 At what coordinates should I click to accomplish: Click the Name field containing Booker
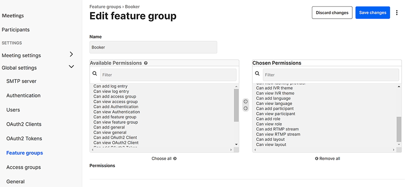coord(153,47)
